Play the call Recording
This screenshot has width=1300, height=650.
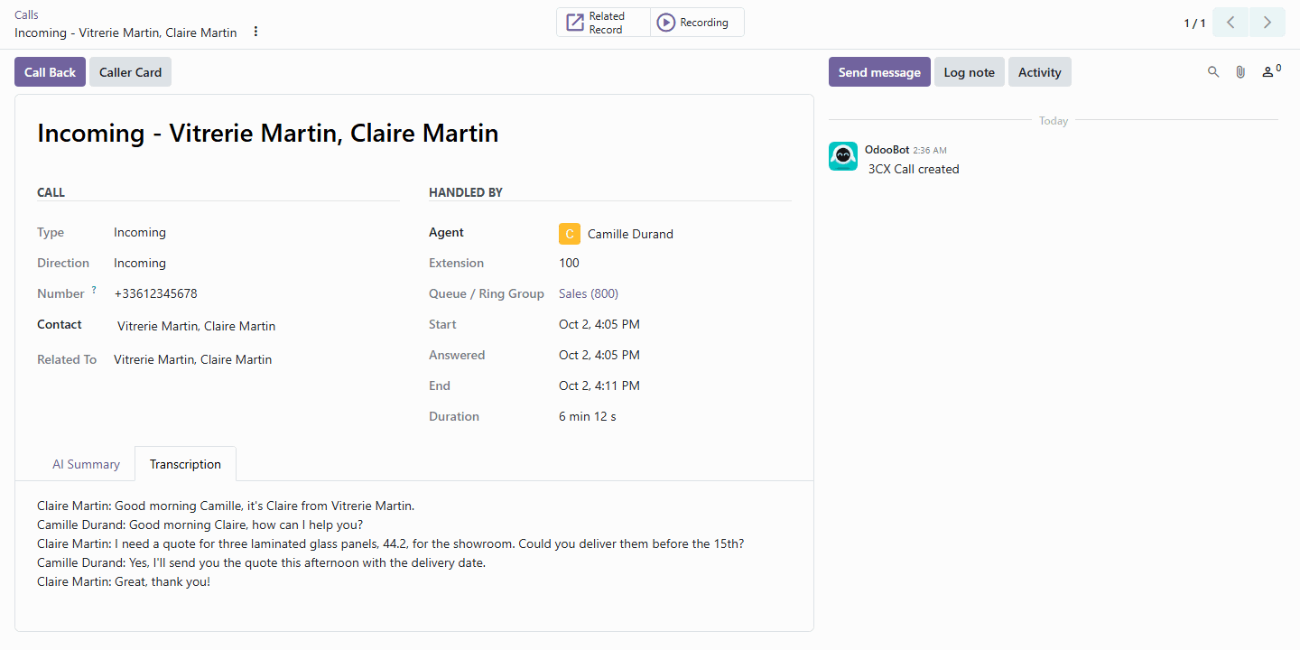click(697, 23)
